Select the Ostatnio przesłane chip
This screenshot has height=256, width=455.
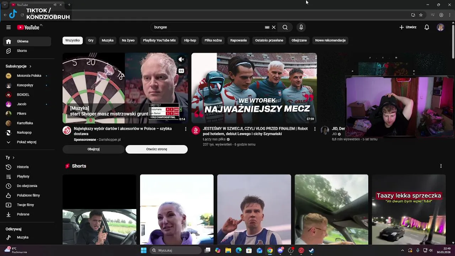269,41
